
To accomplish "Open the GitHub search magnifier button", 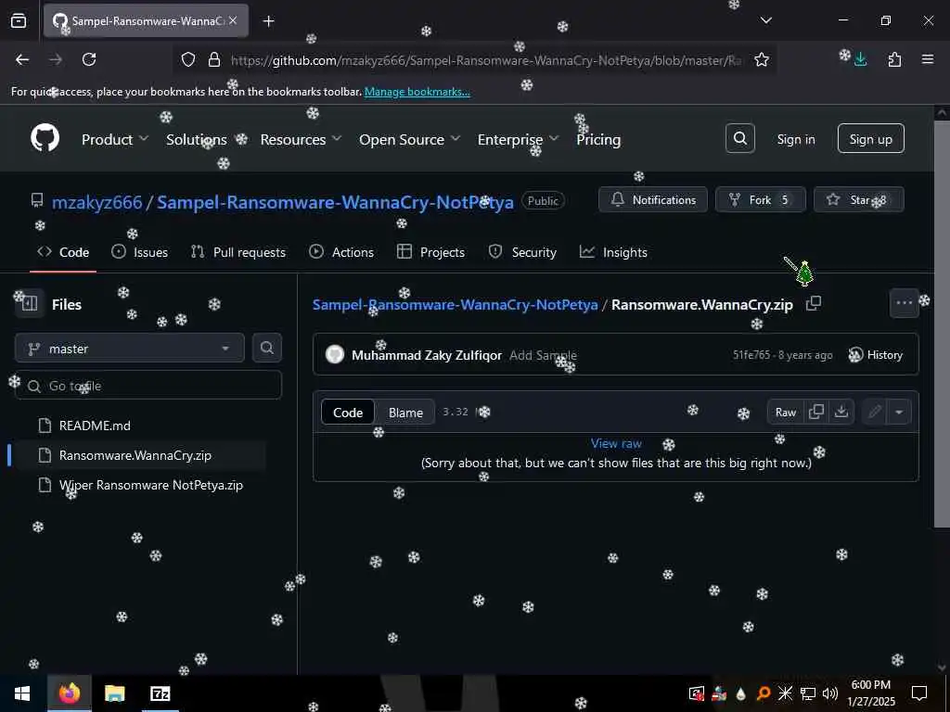I will (739, 139).
